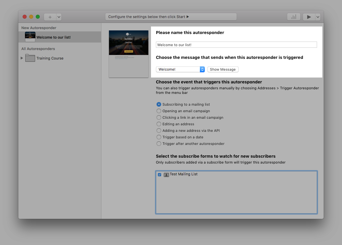
Task: Click the Test Mailing List contact icon
Action: tap(166, 175)
